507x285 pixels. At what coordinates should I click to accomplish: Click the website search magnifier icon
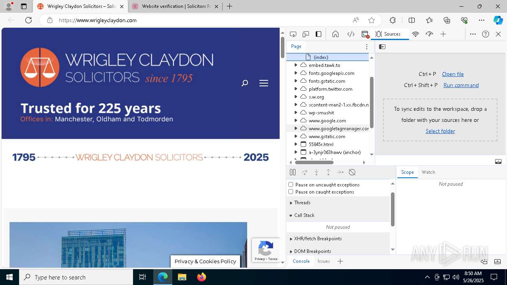pos(245,83)
